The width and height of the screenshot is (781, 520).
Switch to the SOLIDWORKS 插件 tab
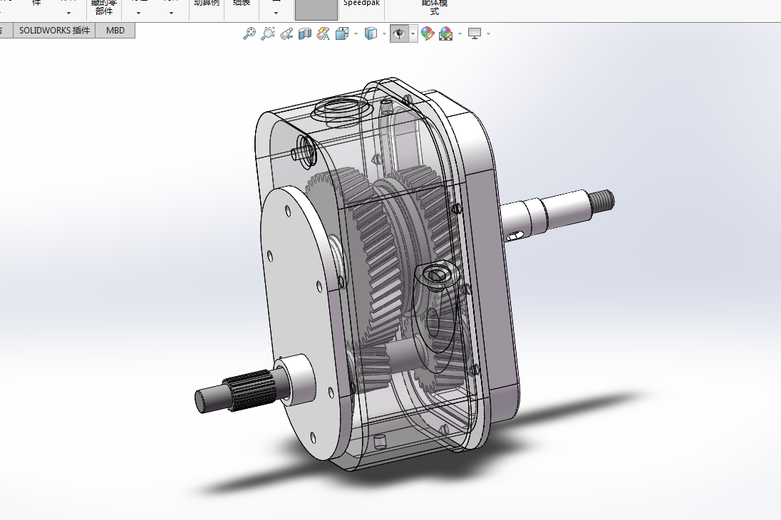point(54,31)
